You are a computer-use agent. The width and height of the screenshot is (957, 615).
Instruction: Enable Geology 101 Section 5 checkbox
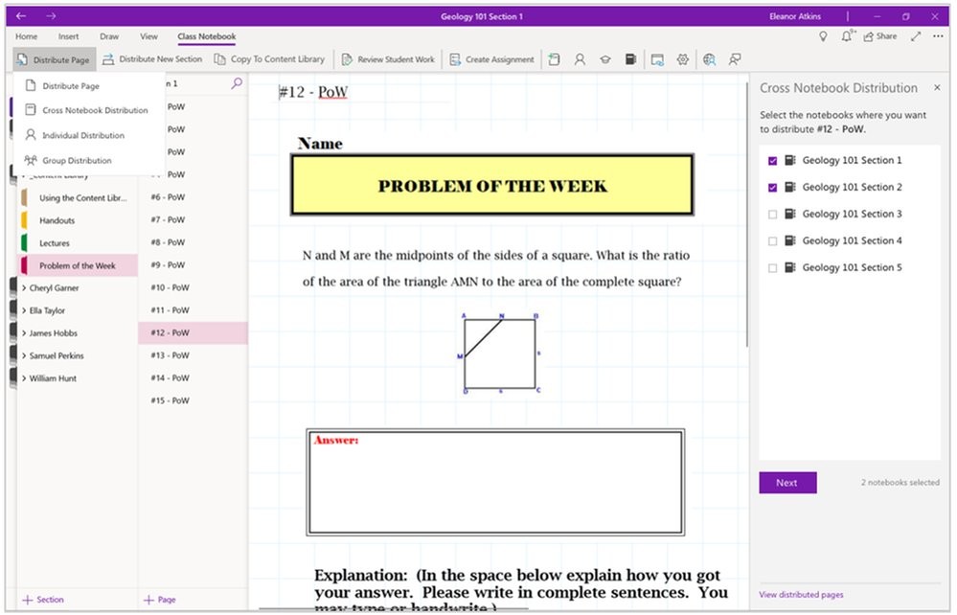(x=773, y=268)
